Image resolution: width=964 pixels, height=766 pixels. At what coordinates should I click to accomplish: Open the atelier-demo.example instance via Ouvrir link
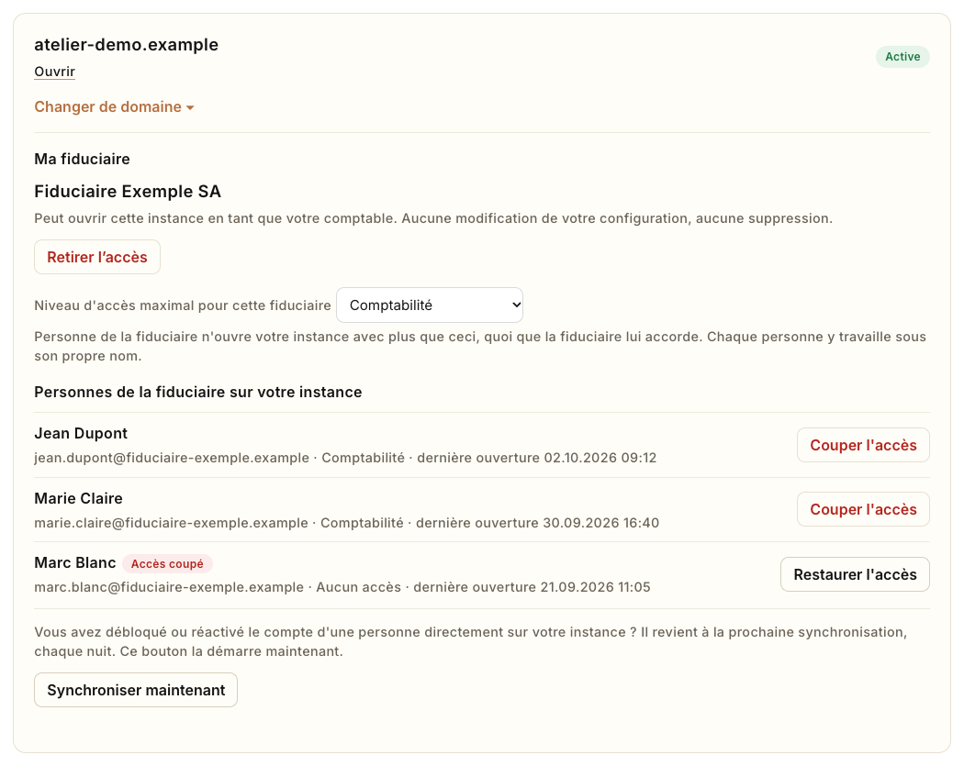(x=55, y=72)
